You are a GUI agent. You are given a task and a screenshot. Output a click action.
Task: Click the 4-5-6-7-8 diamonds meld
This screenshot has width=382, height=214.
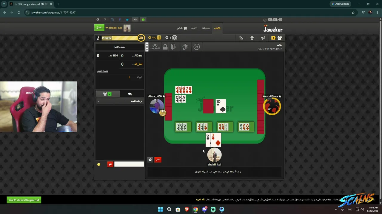coord(184,90)
